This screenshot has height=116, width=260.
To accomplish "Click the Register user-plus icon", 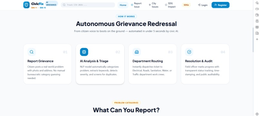I will click(x=215, y=5).
